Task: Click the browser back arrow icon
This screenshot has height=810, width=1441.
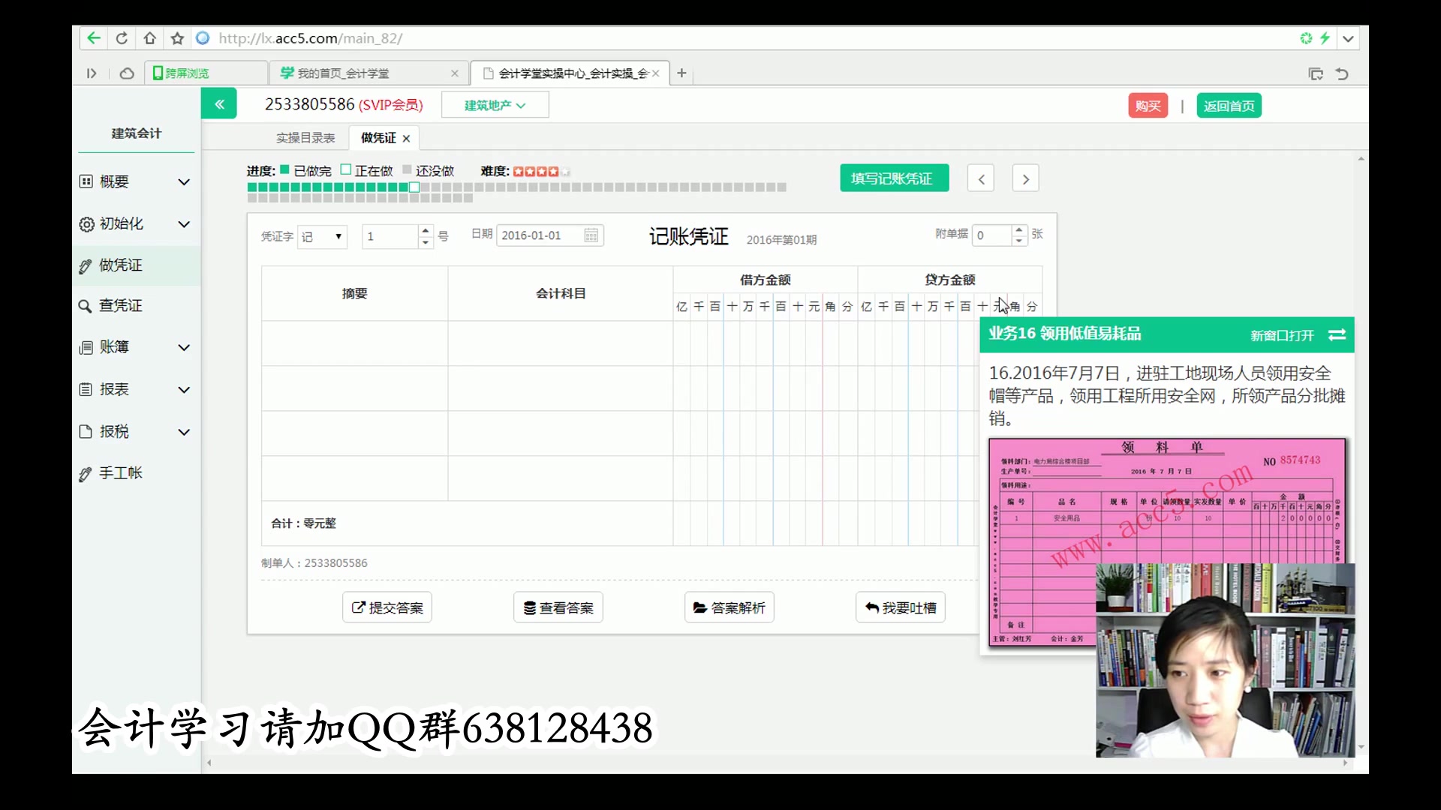Action: click(93, 38)
